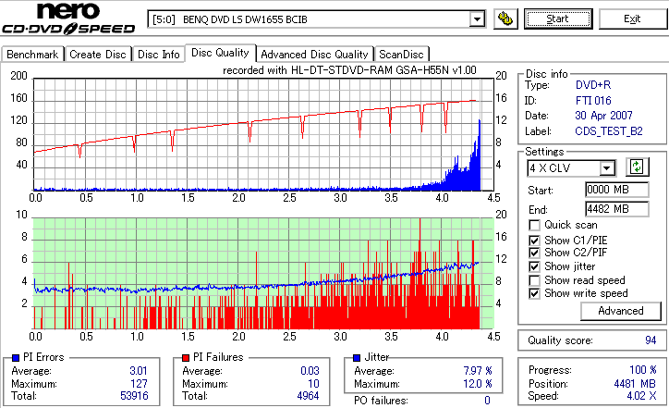Go to the Disc Info tab
The width and height of the screenshot is (669, 408).
point(158,55)
